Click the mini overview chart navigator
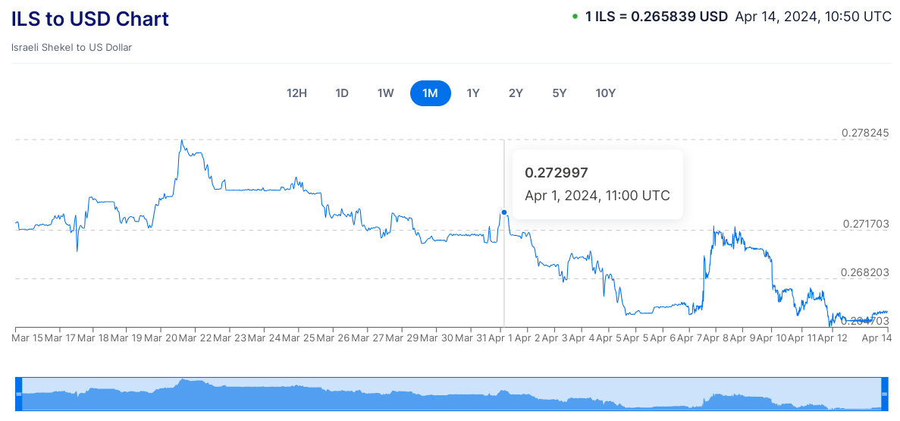The width and height of the screenshot is (900, 421). pos(451,394)
